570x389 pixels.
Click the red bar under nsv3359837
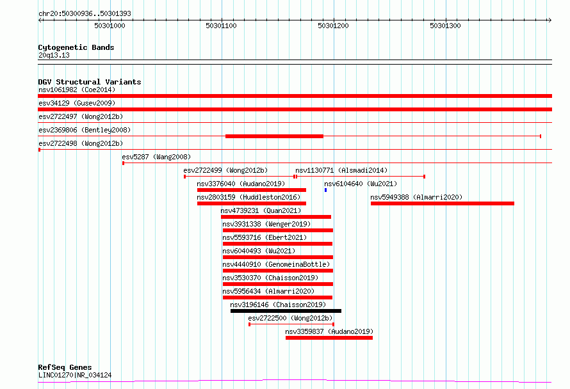[329, 338]
